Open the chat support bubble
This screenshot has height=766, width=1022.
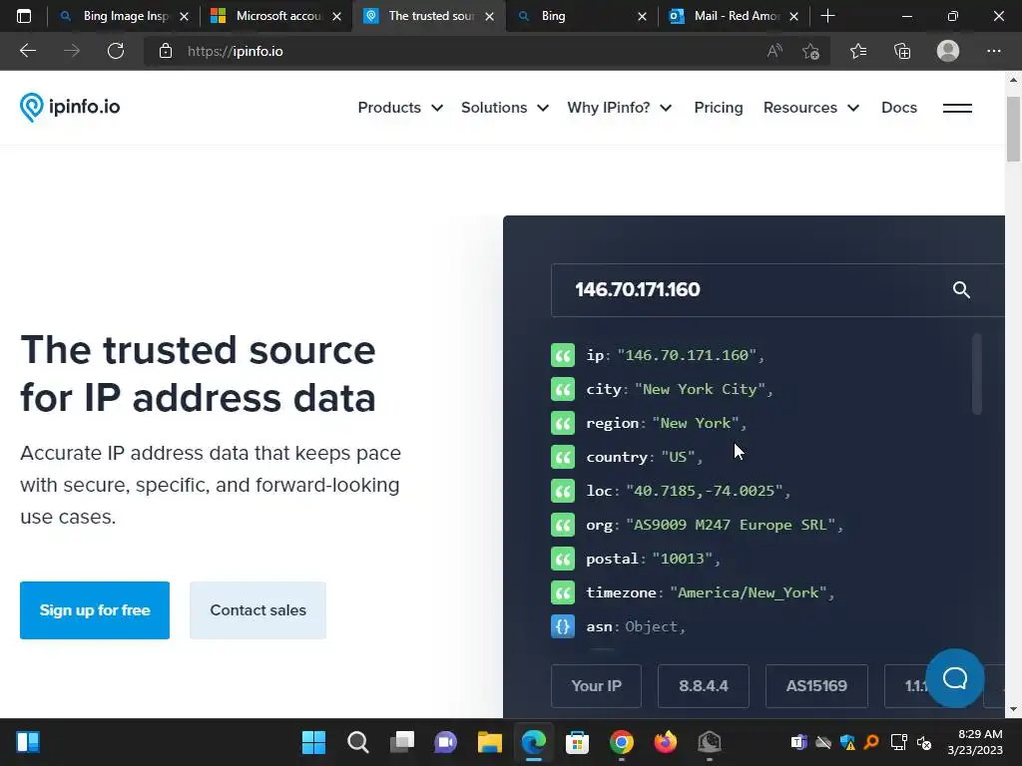955,678
